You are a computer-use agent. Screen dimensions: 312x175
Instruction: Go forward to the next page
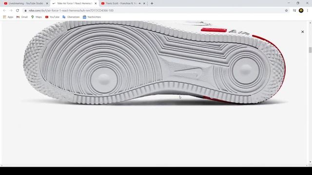click(11, 11)
